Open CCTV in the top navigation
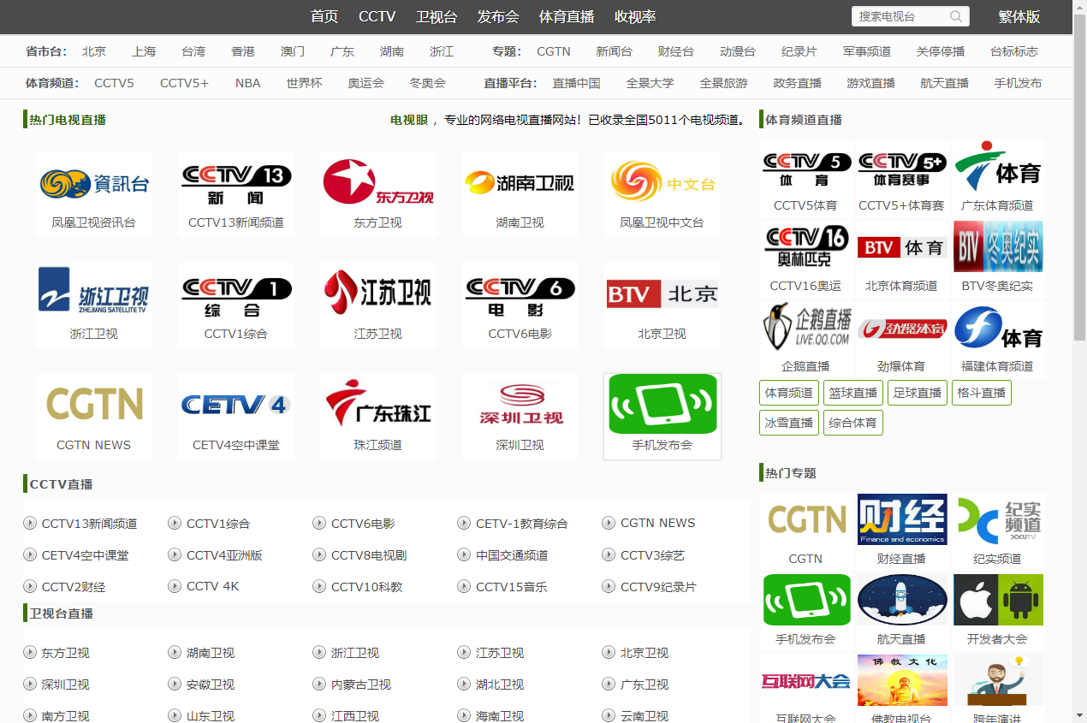The width and height of the screenshot is (1087, 723). [x=377, y=17]
